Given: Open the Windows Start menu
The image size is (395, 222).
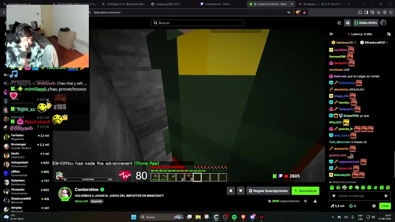Looking at the screenshot, I should (x=134, y=217).
